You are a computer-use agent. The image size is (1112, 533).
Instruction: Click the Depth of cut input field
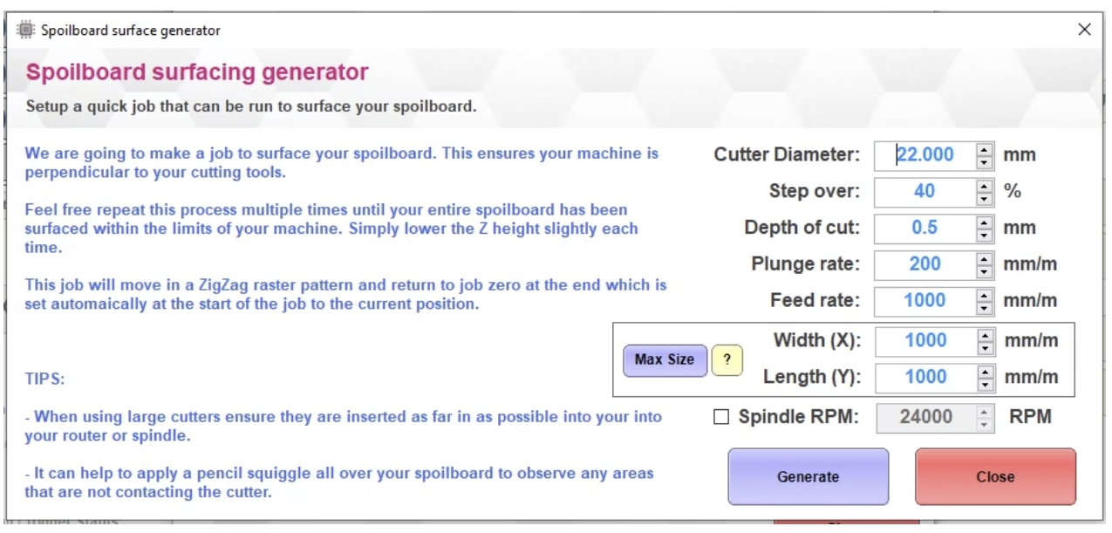(x=925, y=228)
